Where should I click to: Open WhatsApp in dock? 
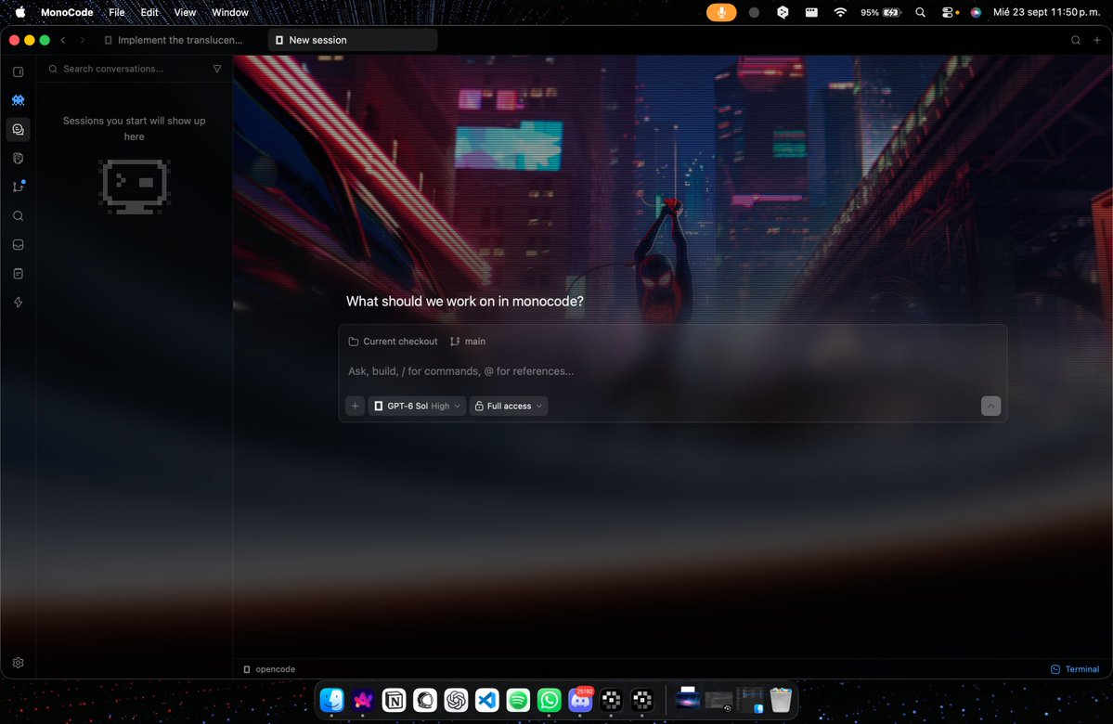coord(549,700)
